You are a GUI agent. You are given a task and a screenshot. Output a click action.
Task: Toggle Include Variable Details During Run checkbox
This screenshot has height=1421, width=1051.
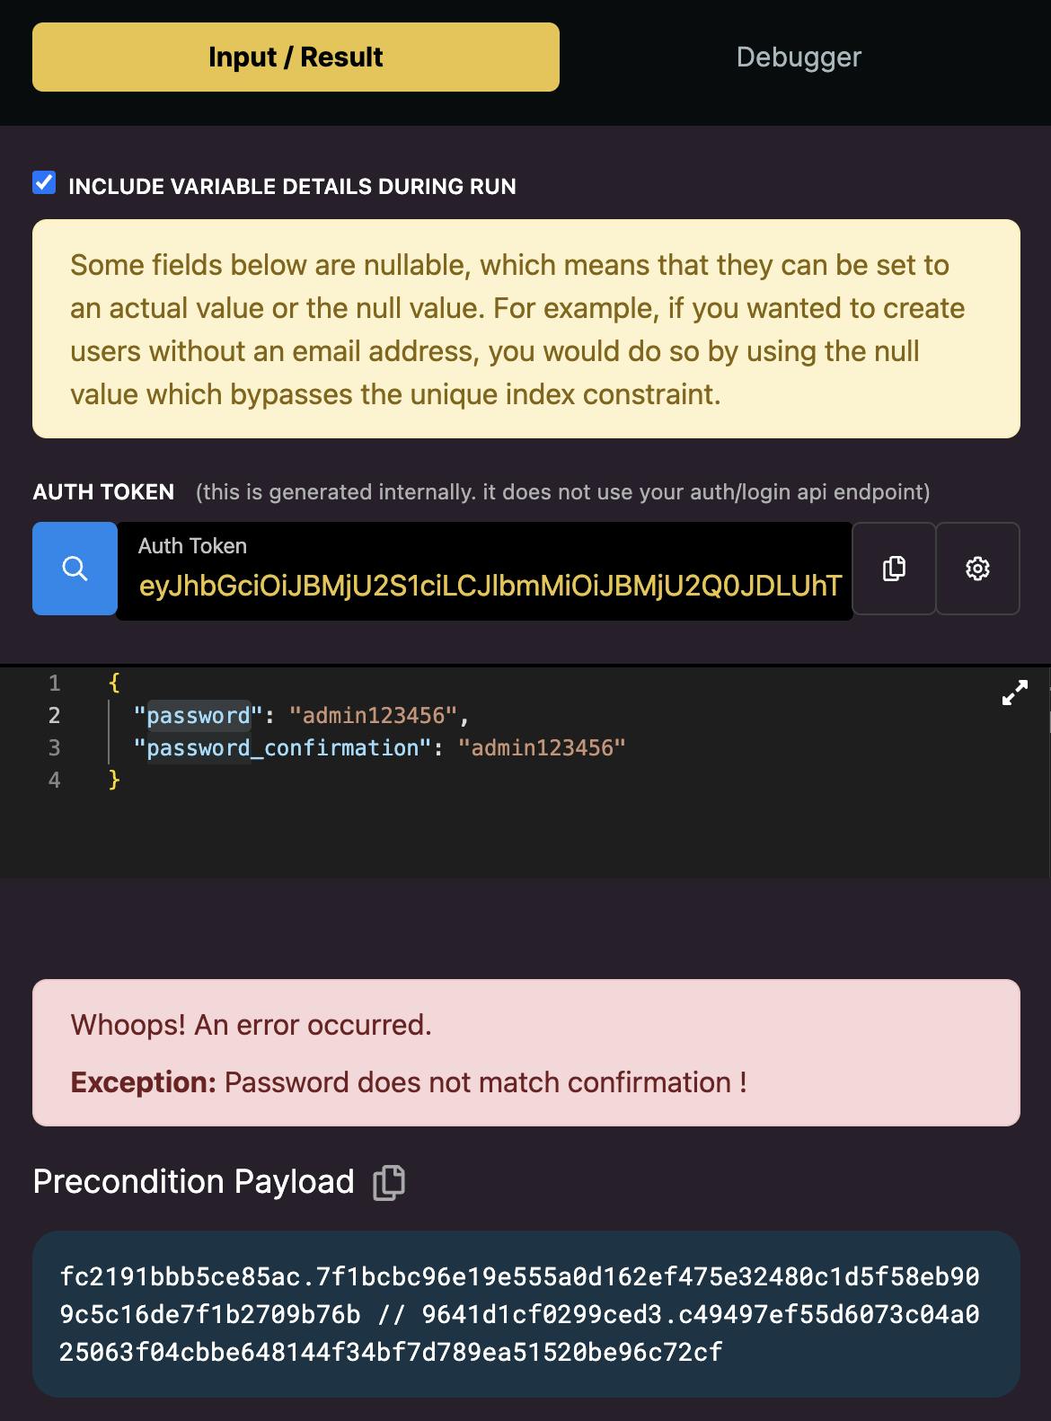(44, 183)
